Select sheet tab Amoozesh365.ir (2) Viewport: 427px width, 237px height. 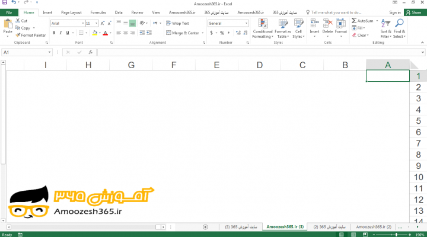[374, 227]
